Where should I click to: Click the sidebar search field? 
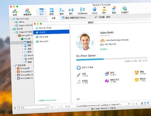coord(32,107)
